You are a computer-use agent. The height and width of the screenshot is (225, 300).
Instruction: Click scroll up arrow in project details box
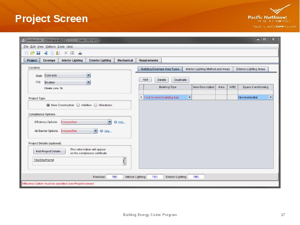point(125,159)
